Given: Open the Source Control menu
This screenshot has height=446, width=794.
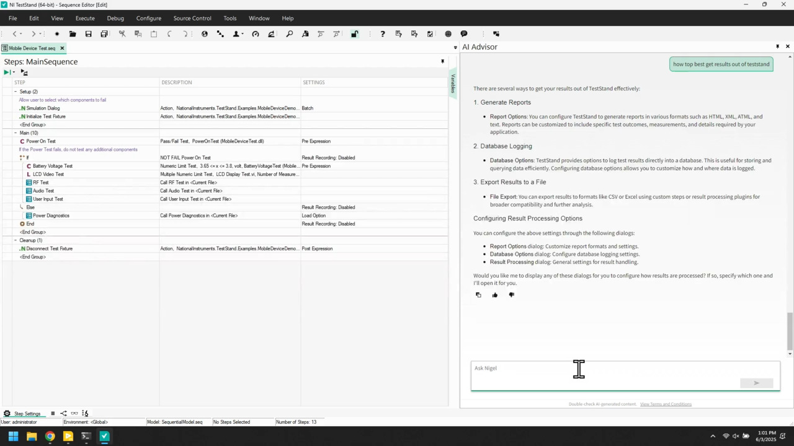Looking at the screenshot, I should point(192,18).
